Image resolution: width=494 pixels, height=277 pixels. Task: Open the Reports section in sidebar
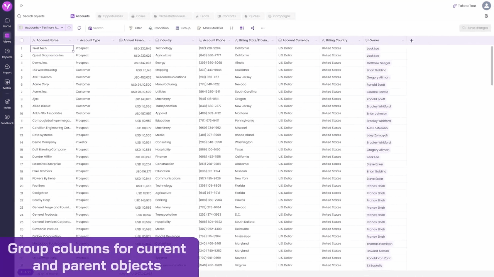(x=7, y=53)
